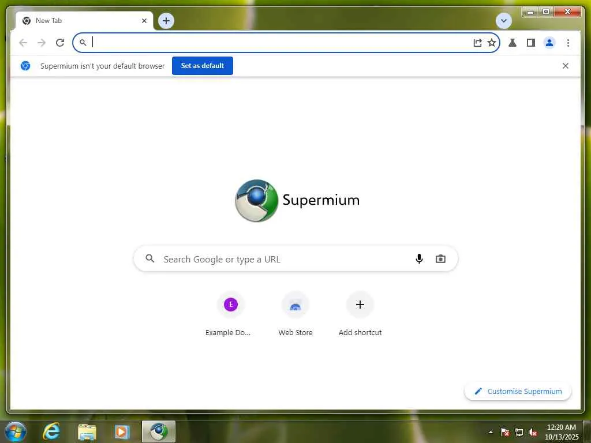Open a new tab with plus button
The image size is (591, 443).
click(x=166, y=21)
